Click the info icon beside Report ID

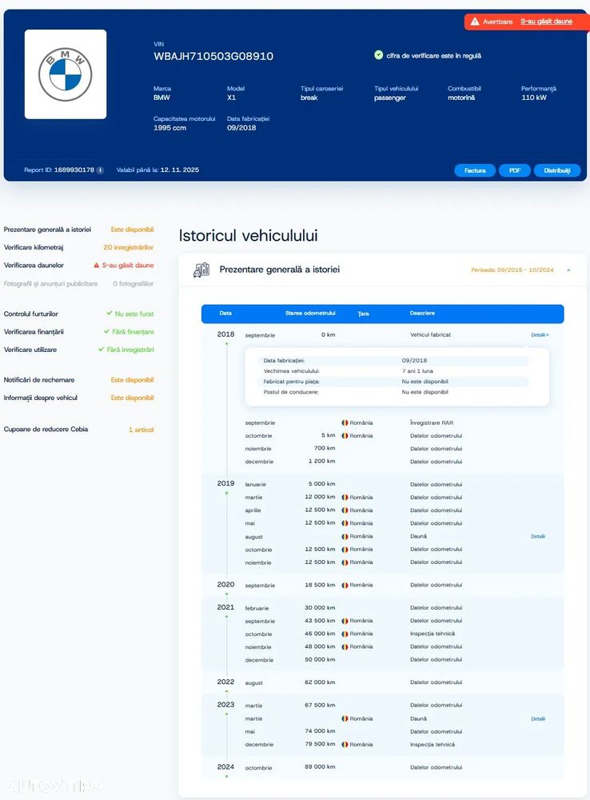[101, 170]
